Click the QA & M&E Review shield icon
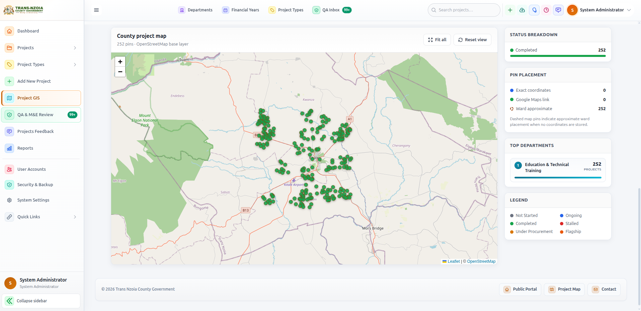The image size is (641, 311). coord(9,115)
